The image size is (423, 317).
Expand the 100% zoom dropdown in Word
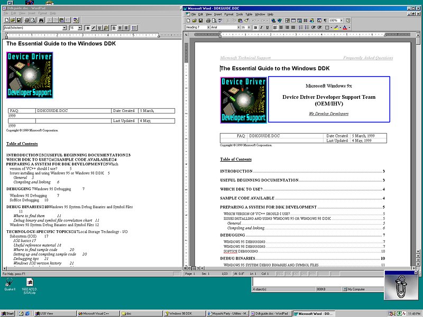(342, 20)
